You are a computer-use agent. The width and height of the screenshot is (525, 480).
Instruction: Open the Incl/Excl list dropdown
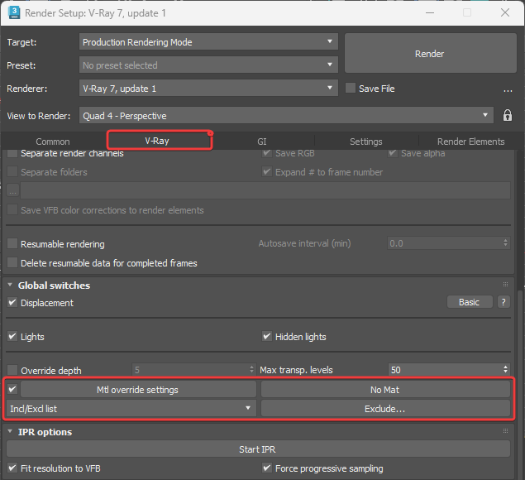(x=131, y=409)
